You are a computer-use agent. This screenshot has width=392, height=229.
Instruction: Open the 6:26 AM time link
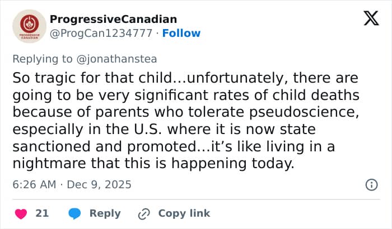click(35, 184)
